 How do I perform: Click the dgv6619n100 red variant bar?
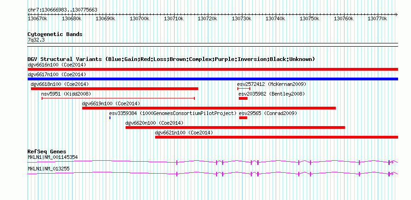click(209, 108)
